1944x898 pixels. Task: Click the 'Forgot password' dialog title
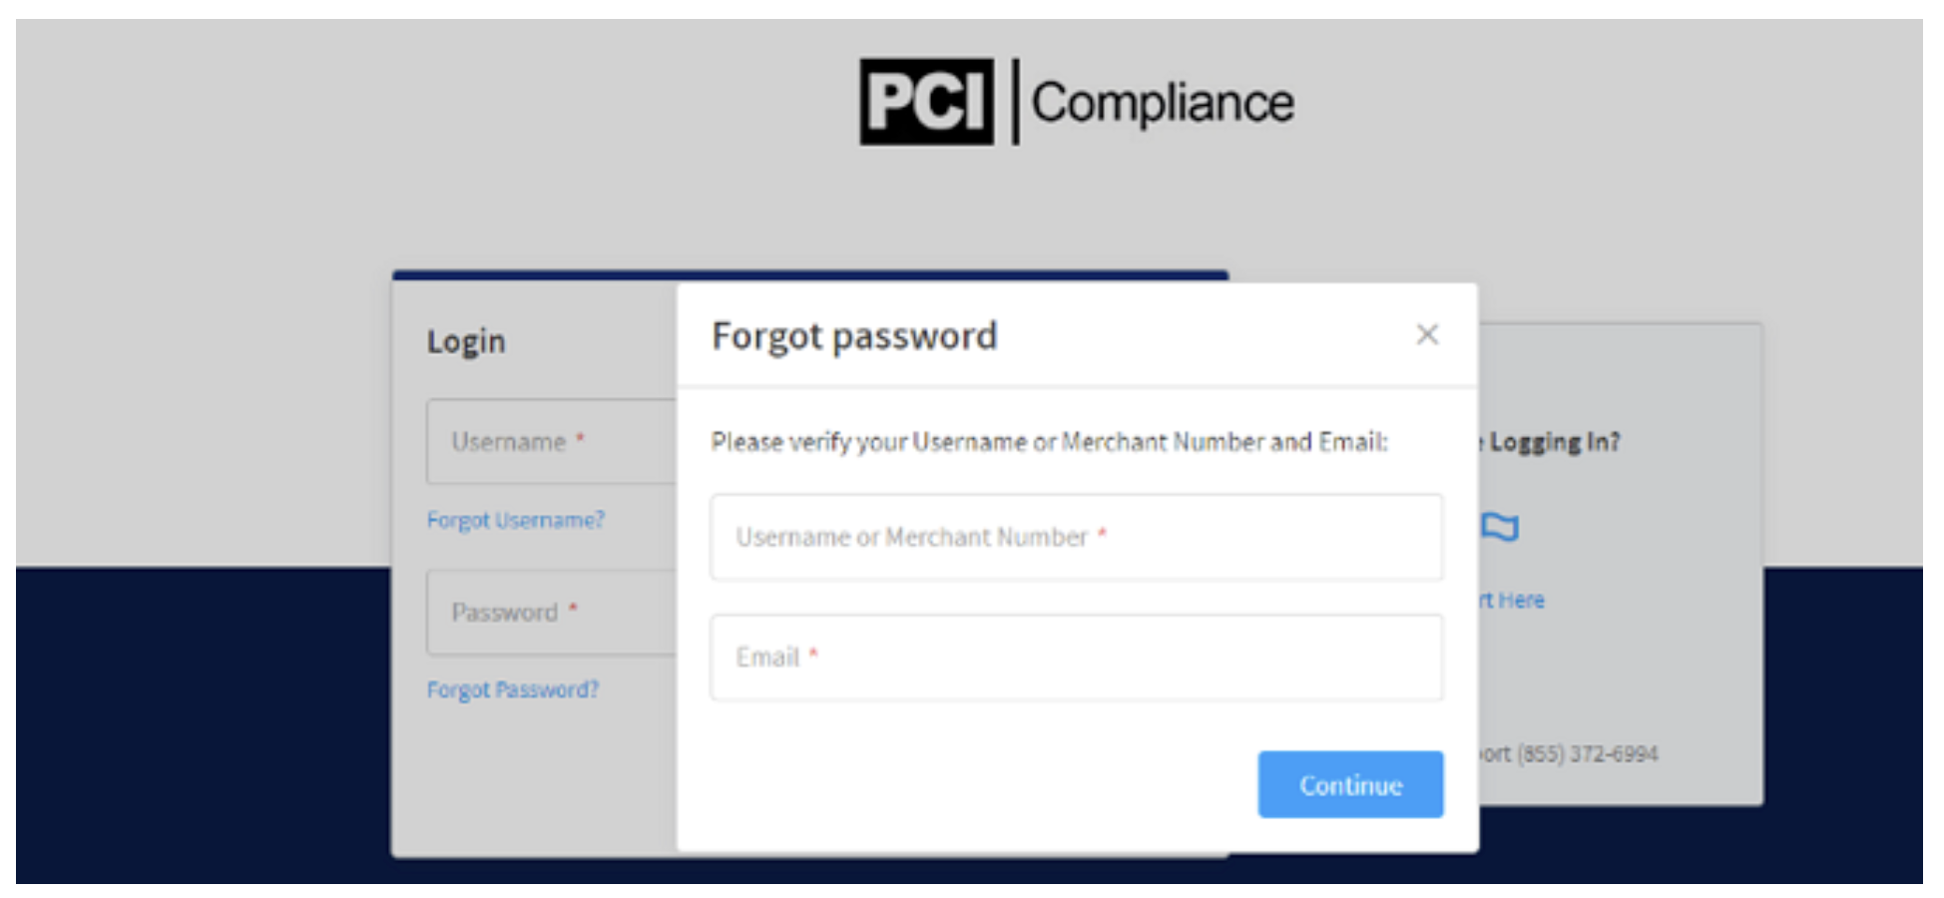pos(854,336)
